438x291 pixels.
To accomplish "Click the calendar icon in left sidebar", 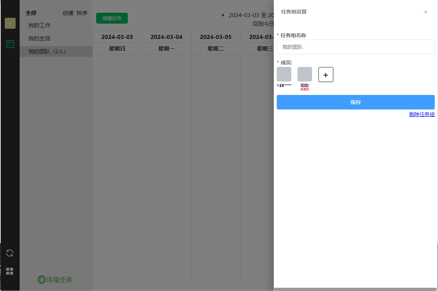I will (x=10, y=44).
